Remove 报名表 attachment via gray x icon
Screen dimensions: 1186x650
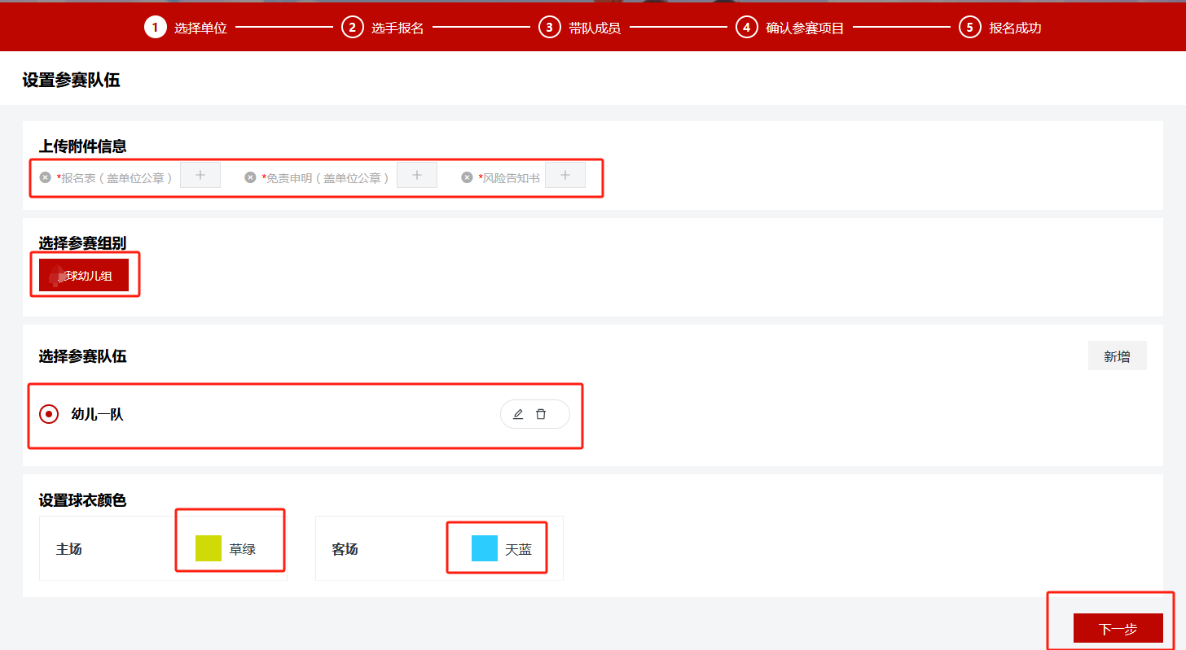[46, 177]
